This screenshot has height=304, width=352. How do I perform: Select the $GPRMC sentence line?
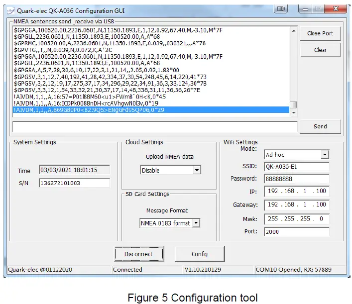110,43
